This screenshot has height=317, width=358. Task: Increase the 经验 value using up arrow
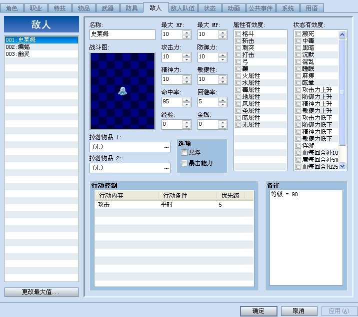coord(186,122)
